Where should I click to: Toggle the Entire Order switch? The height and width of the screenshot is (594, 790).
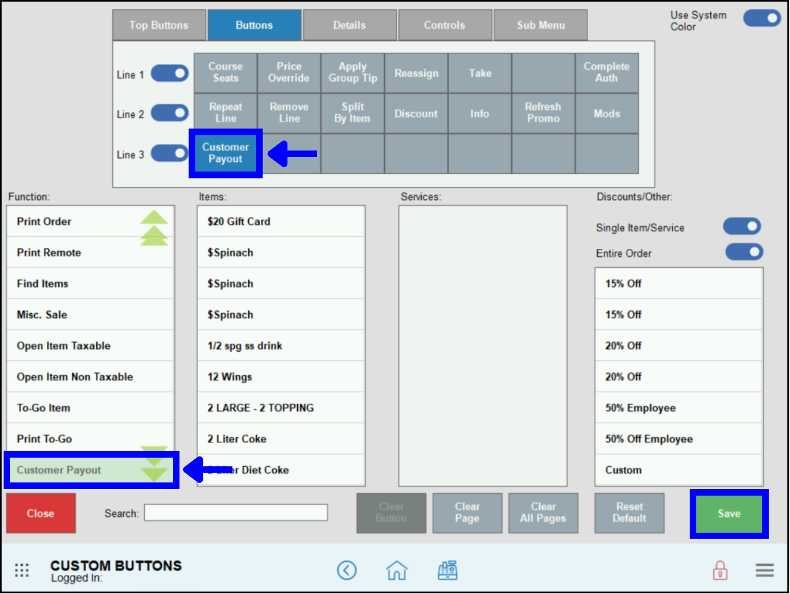tap(744, 252)
